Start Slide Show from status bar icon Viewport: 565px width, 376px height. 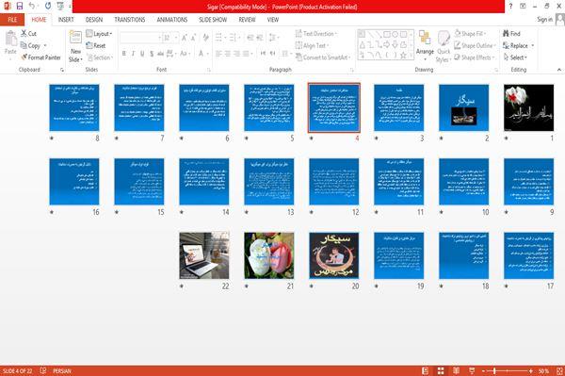pos(472,371)
